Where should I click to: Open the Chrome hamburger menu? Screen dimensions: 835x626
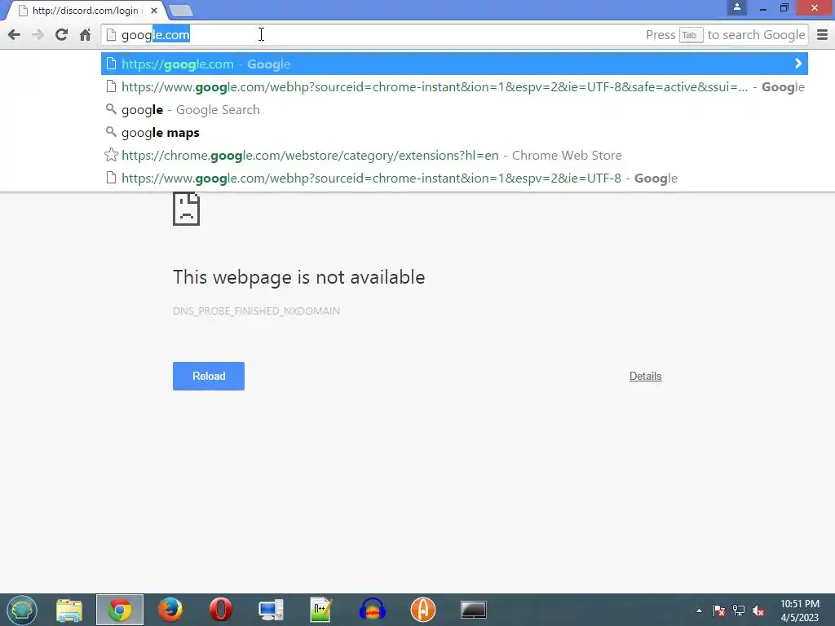point(822,35)
